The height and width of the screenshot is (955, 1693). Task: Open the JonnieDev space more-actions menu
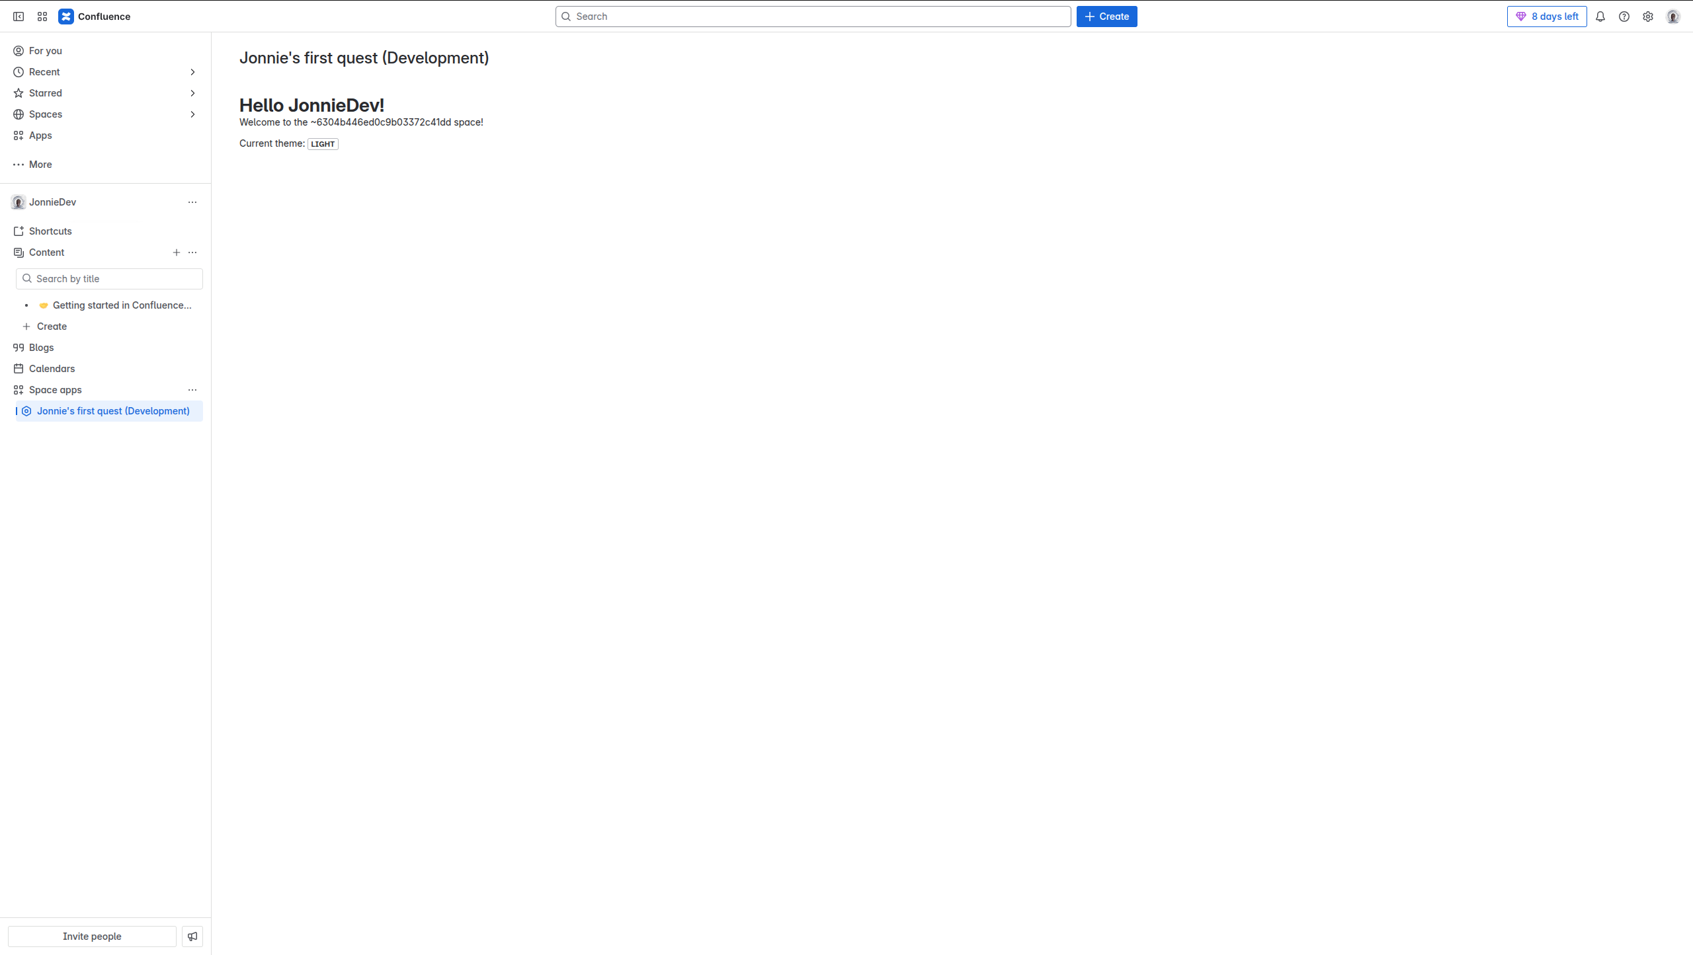(x=192, y=202)
